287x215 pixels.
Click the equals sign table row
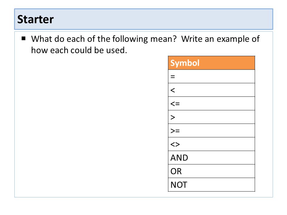click(211, 76)
